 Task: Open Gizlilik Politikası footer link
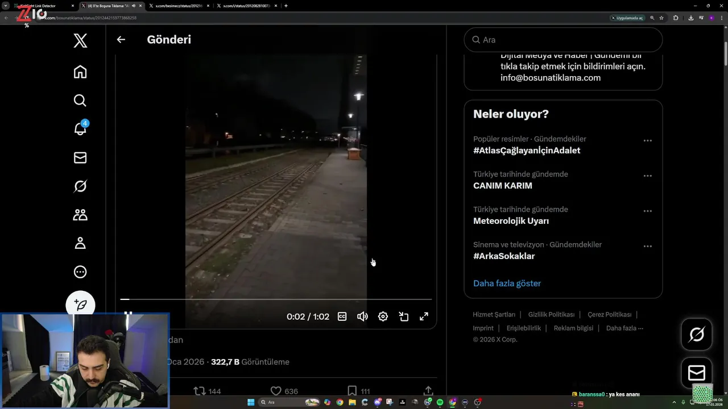pyautogui.click(x=551, y=314)
